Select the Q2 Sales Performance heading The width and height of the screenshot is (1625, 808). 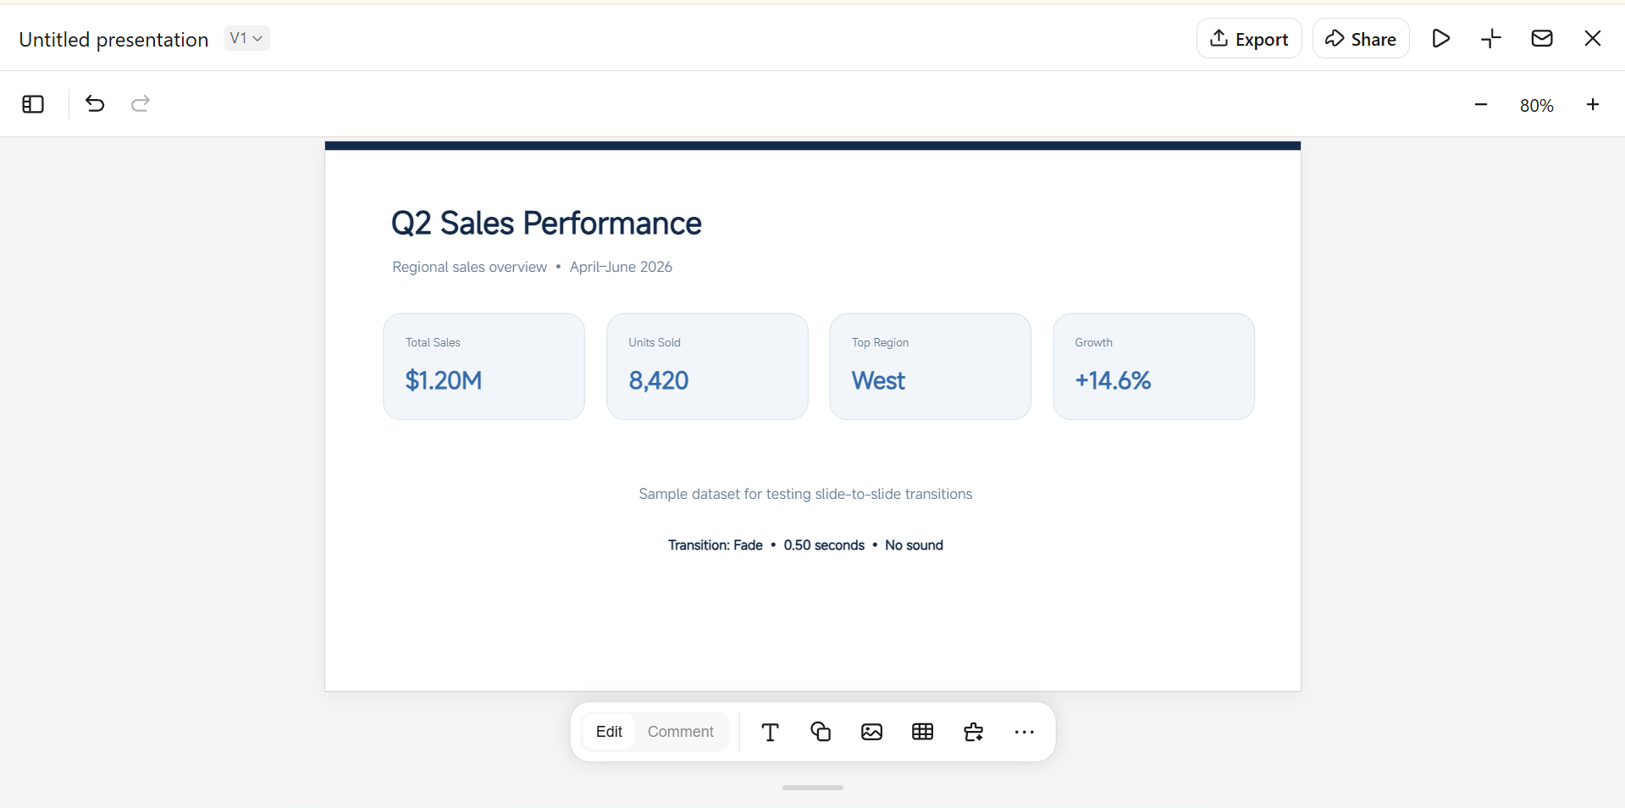[x=546, y=224]
